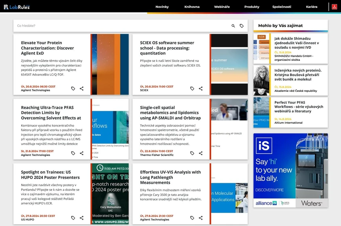Open 'Jak dokáže Shimadzu zjednodušit' sidebar article
This screenshot has height=226, width=341.
[297, 43]
